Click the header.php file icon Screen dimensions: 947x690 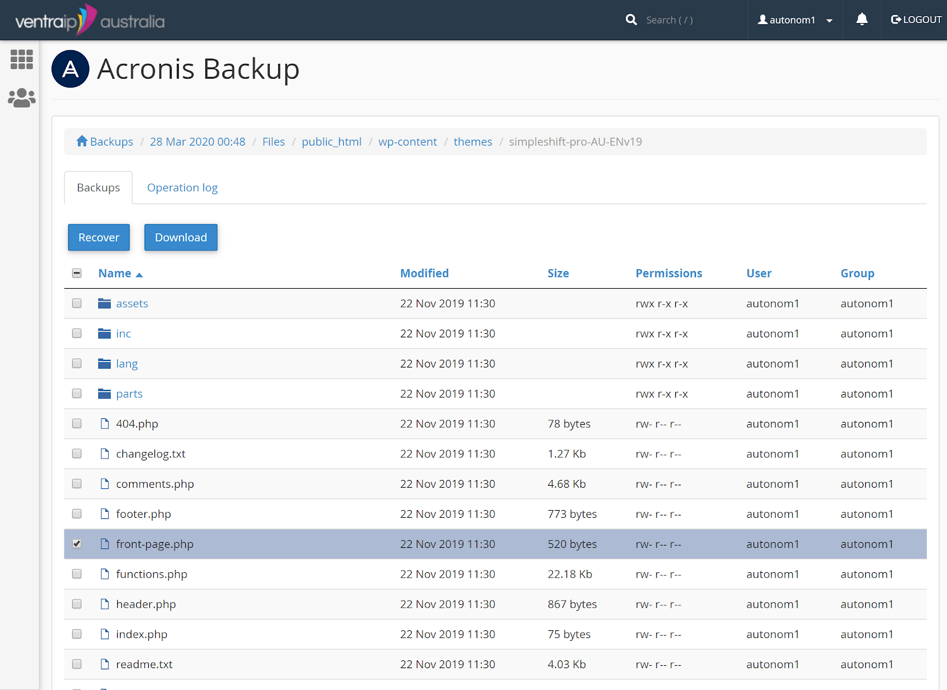105,604
